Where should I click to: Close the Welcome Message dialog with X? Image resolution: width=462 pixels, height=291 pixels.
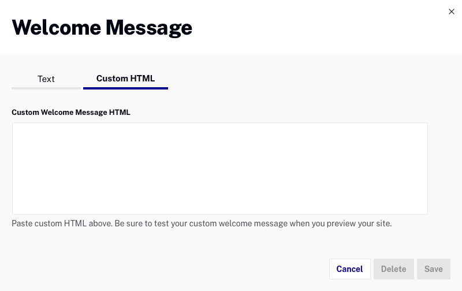pyautogui.click(x=452, y=12)
